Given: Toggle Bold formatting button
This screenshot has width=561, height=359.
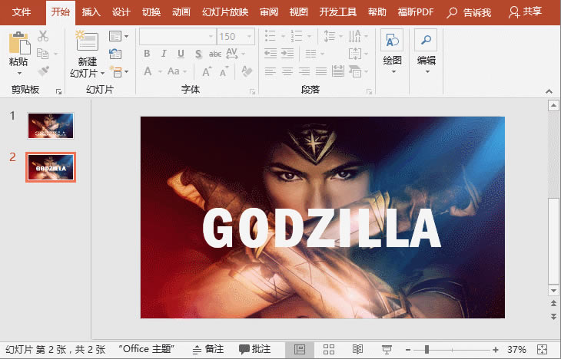Looking at the screenshot, I should pos(147,54).
